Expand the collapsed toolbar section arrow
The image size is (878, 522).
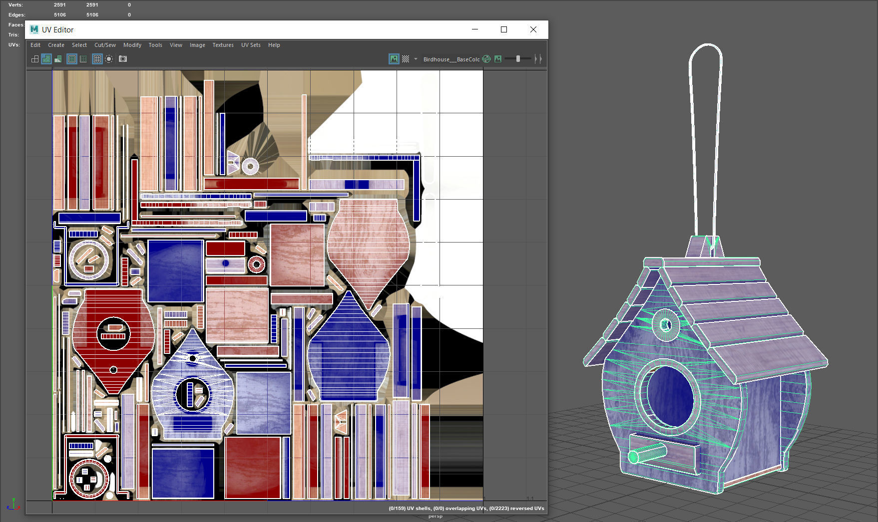538,59
